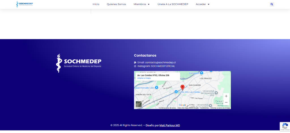Click the Instagram SOCHMEDEP.OFICIAL link
The height and width of the screenshot is (133, 290).
[163, 66]
